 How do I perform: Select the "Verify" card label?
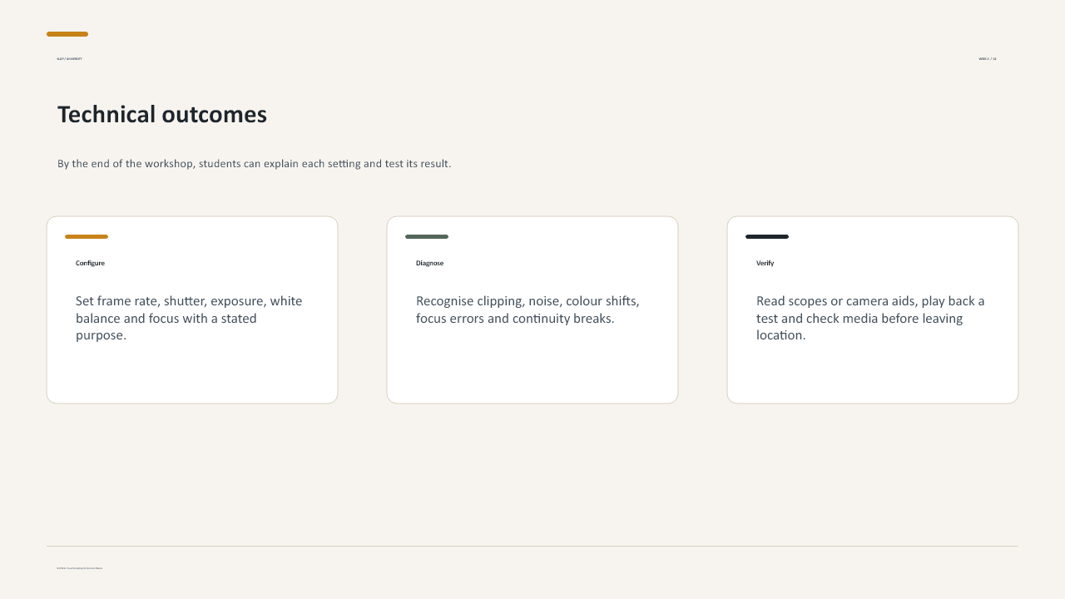[765, 263]
